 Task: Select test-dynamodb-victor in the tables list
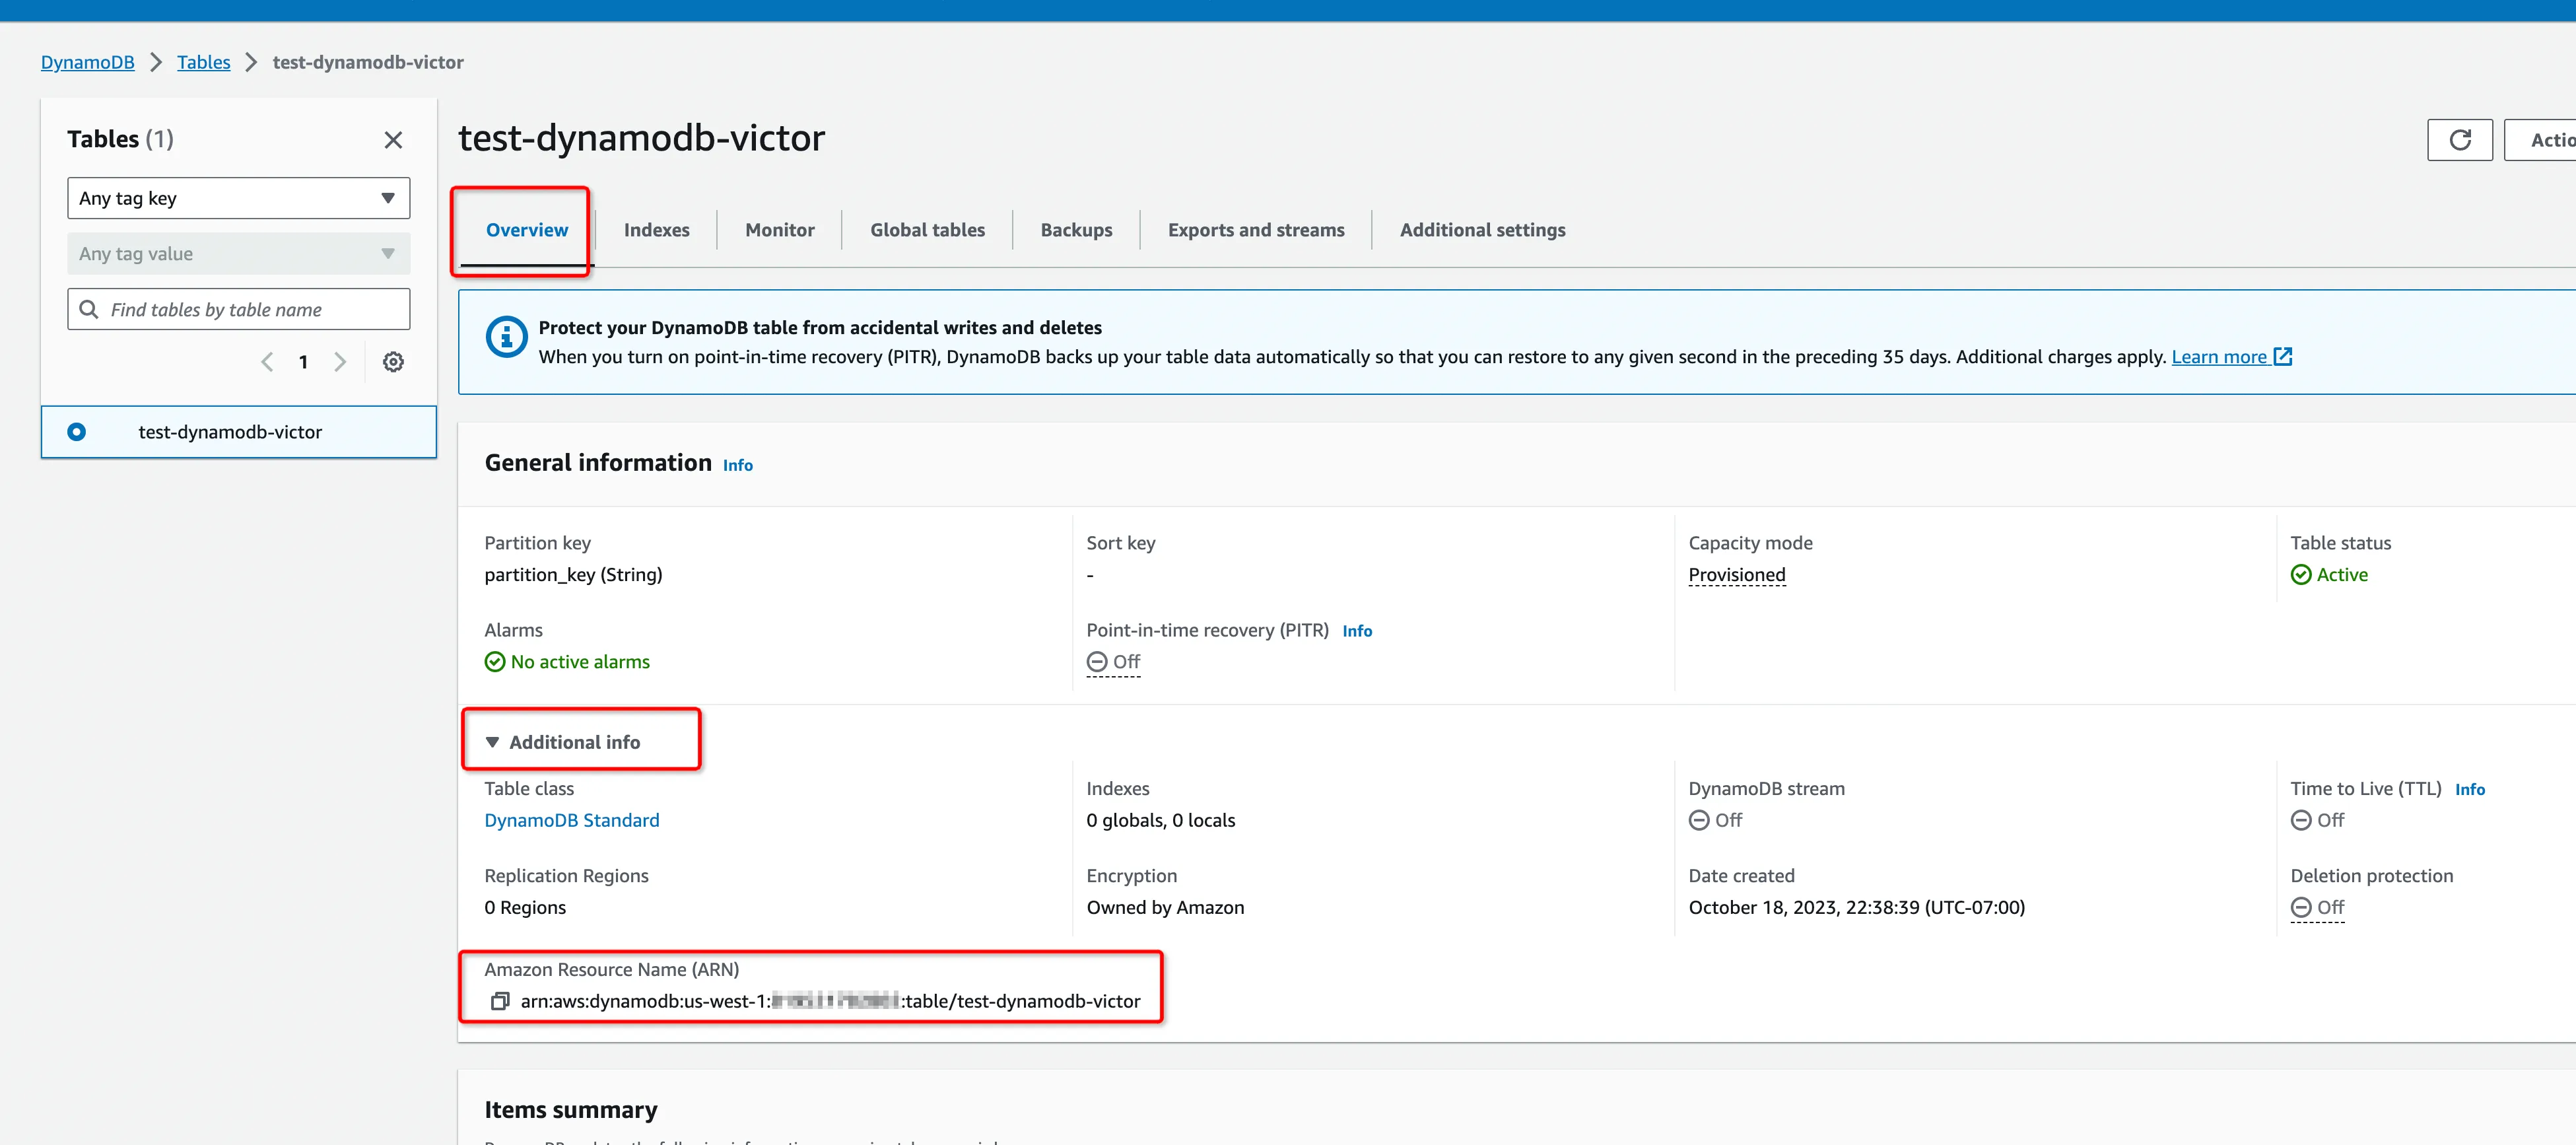click(x=238, y=432)
